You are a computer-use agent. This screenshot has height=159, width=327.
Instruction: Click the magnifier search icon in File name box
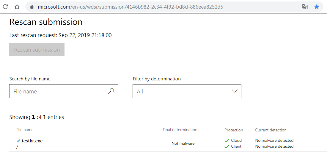[111, 91]
